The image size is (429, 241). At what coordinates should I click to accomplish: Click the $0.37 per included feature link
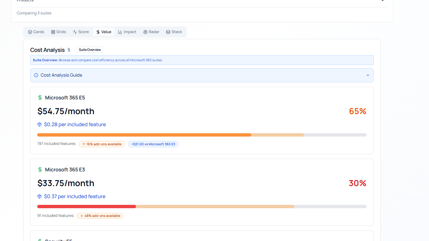(75, 196)
